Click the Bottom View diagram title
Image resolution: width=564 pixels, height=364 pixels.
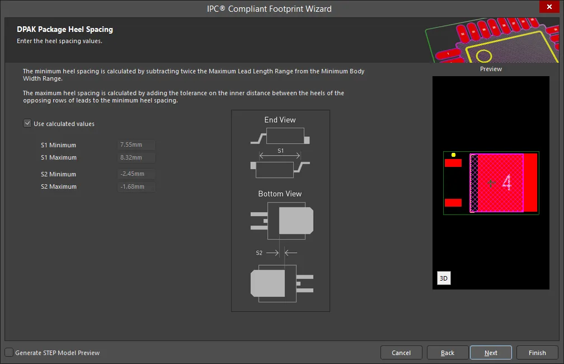[280, 194]
